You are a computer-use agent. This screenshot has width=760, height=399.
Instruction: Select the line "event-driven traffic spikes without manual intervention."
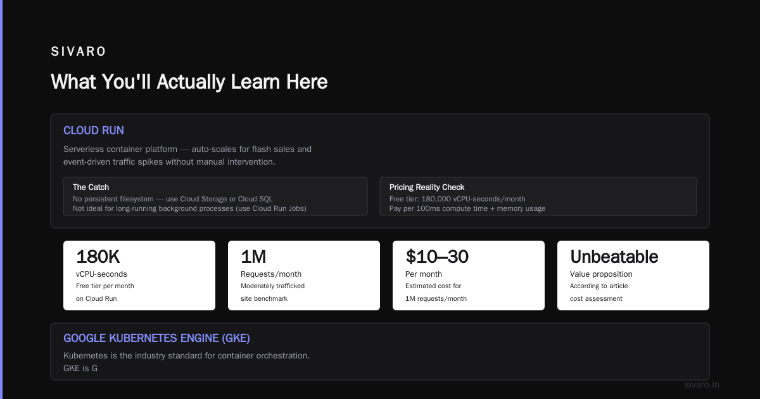point(169,162)
